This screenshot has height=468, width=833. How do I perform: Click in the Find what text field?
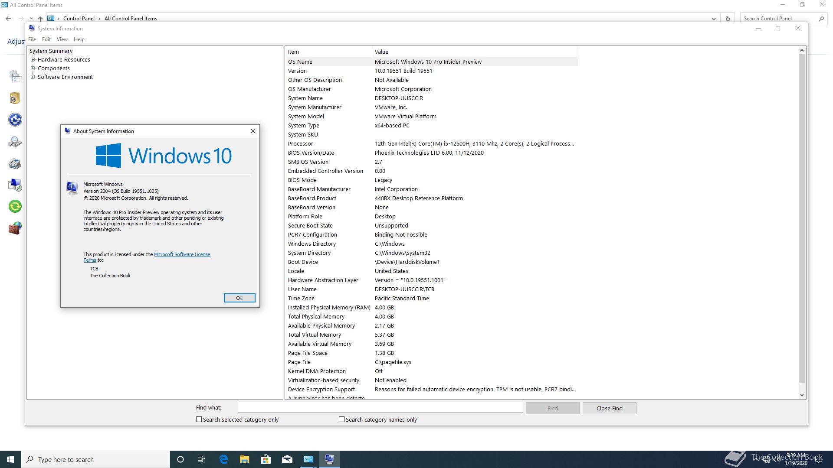pyautogui.click(x=380, y=408)
